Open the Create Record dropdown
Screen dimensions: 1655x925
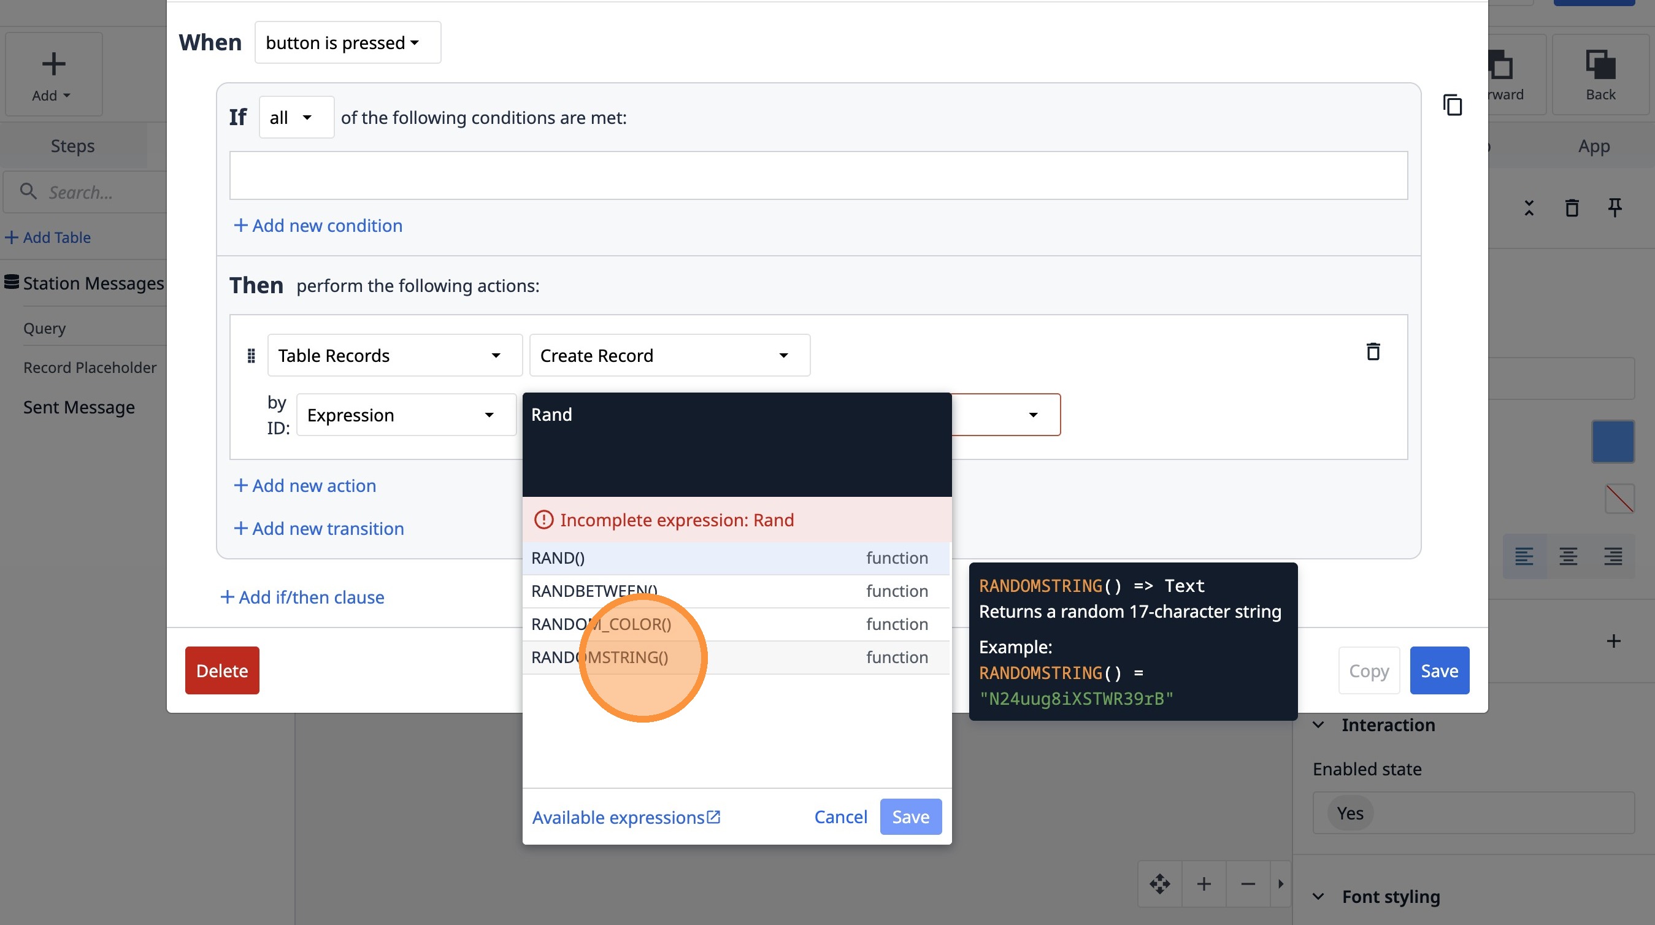coord(669,355)
